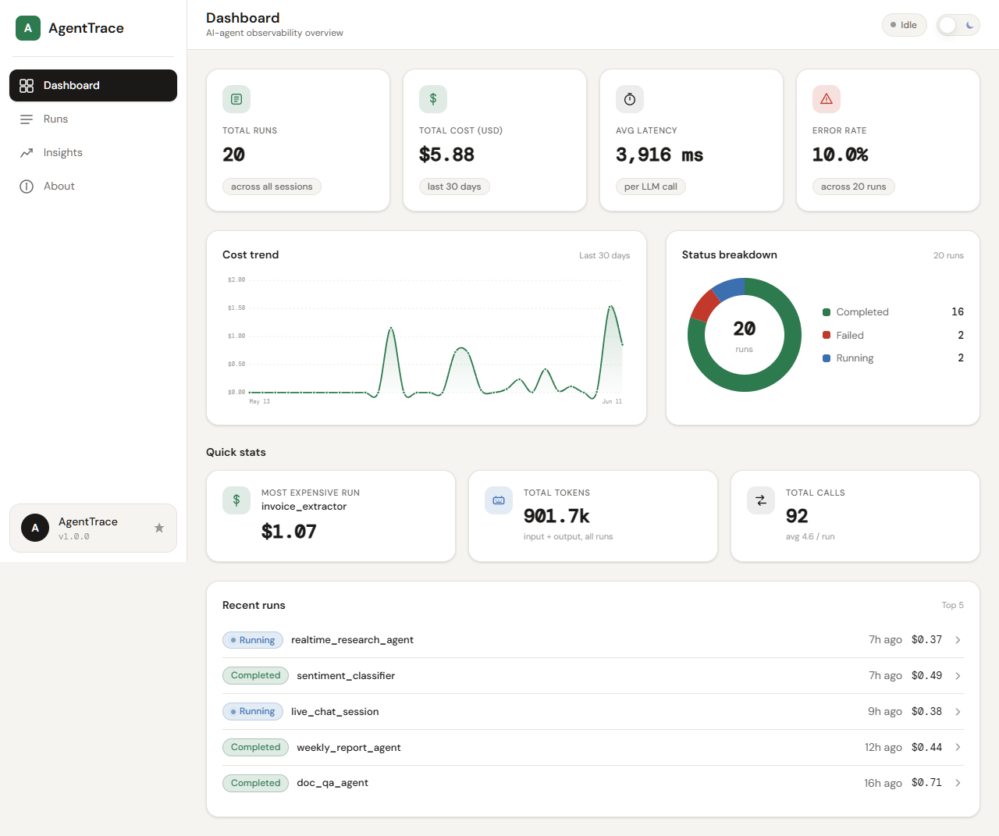Click the Total Cost dollar icon

point(433,99)
